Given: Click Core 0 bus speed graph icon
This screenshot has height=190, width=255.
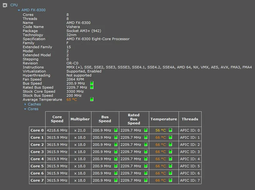Looking at the screenshot, I should click(116, 130).
